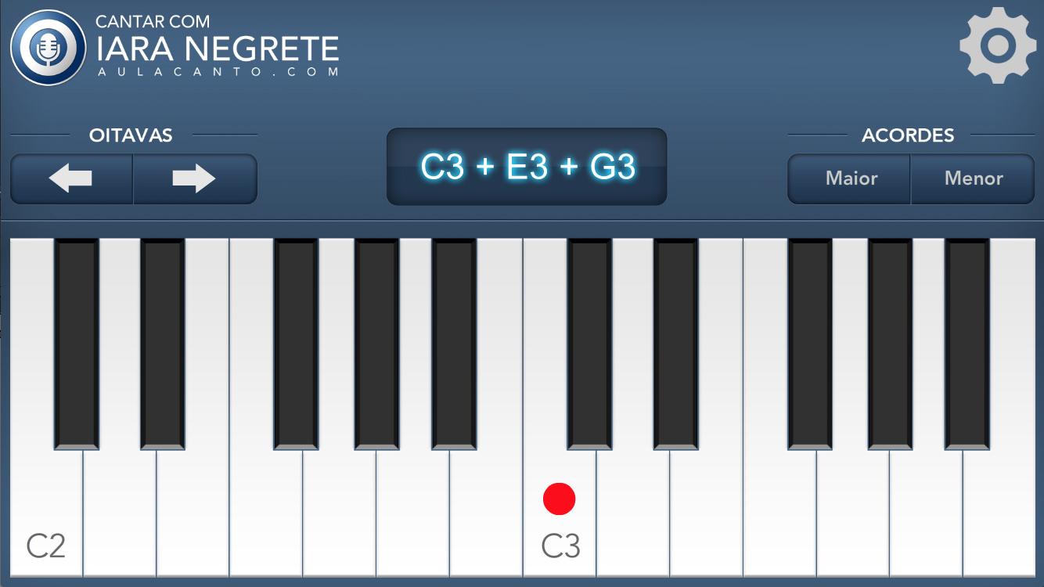Play the black key left of C3

point(455,344)
